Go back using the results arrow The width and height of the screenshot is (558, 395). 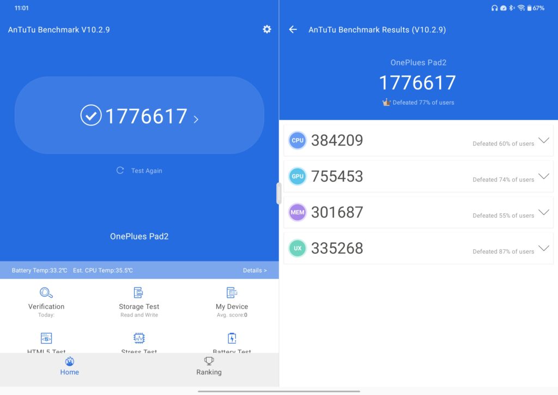[x=293, y=29]
